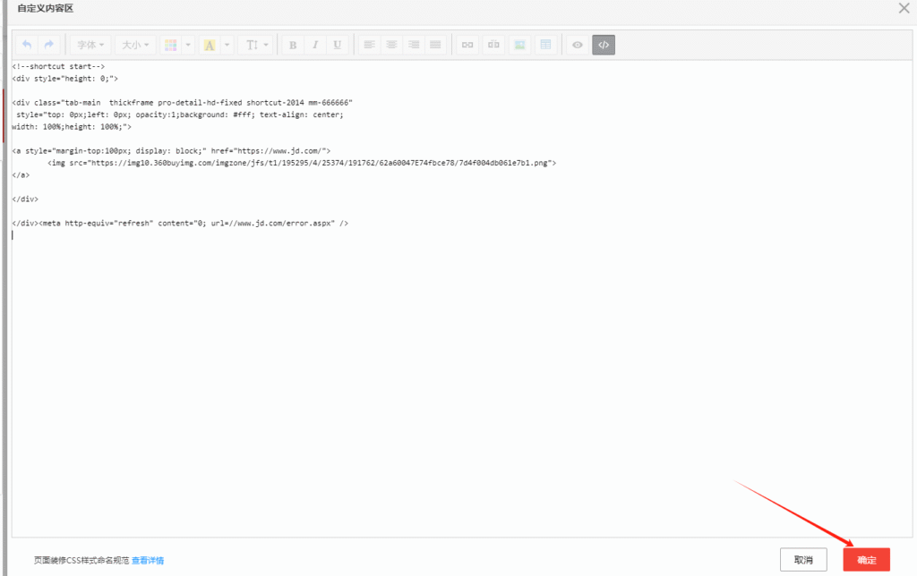917x576 pixels.
Task: Expand the arrow beside the font color A
Action: [227, 45]
